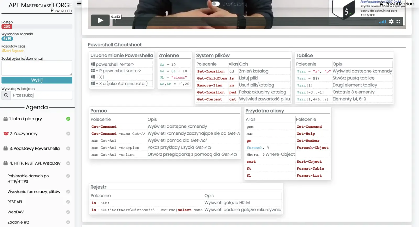Toggle completion check for 2. Zaczynamy

click(68, 134)
